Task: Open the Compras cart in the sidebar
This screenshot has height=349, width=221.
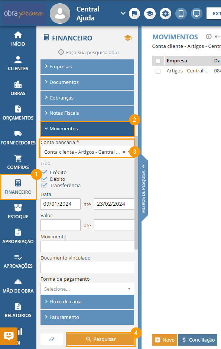Action: click(18, 162)
